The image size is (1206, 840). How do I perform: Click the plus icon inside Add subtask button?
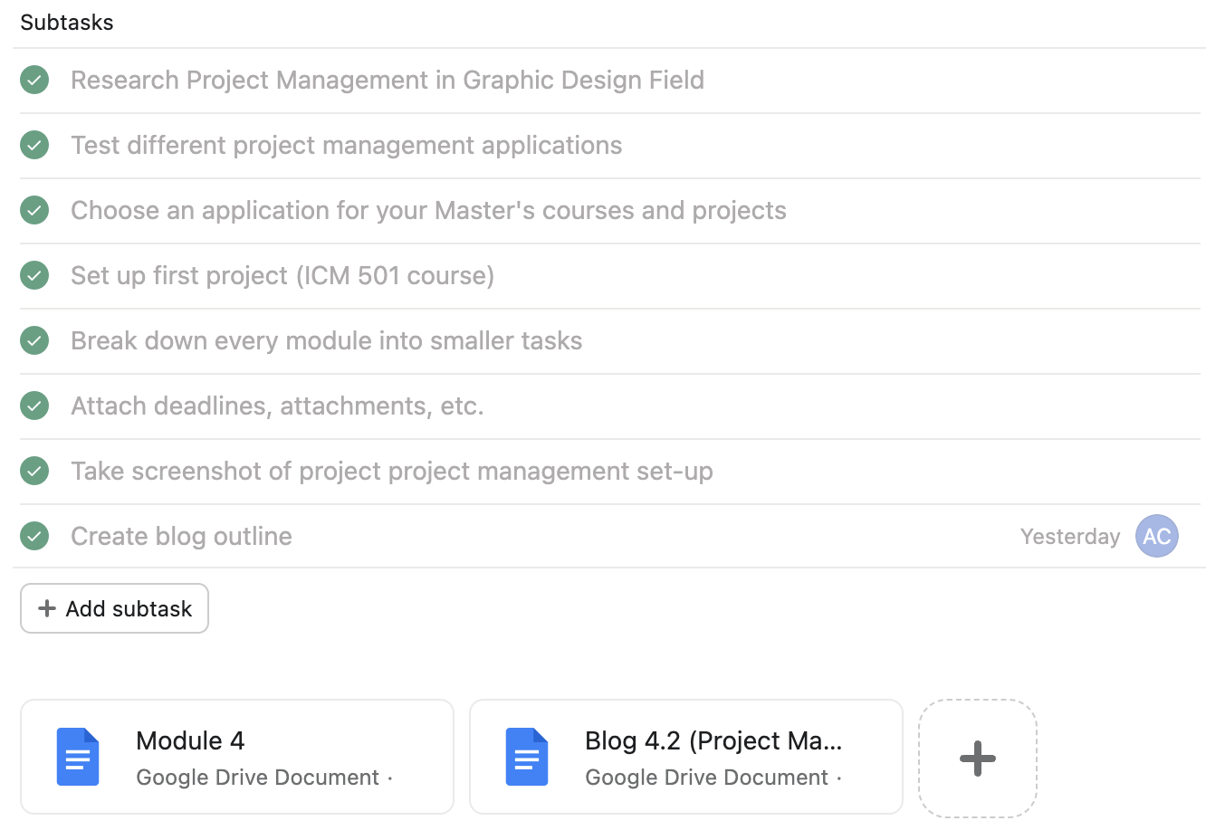pyautogui.click(x=48, y=608)
